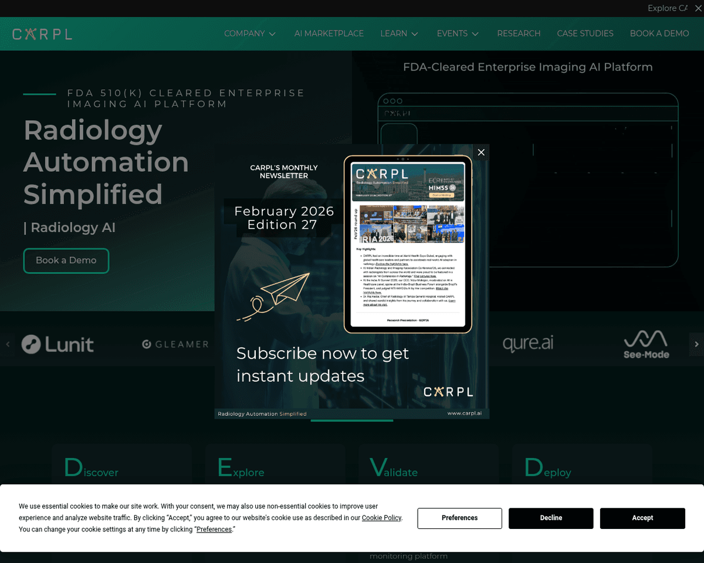Viewport: 704px width, 563px height.
Task: Expand the Learn dropdown menu
Action: (x=399, y=33)
